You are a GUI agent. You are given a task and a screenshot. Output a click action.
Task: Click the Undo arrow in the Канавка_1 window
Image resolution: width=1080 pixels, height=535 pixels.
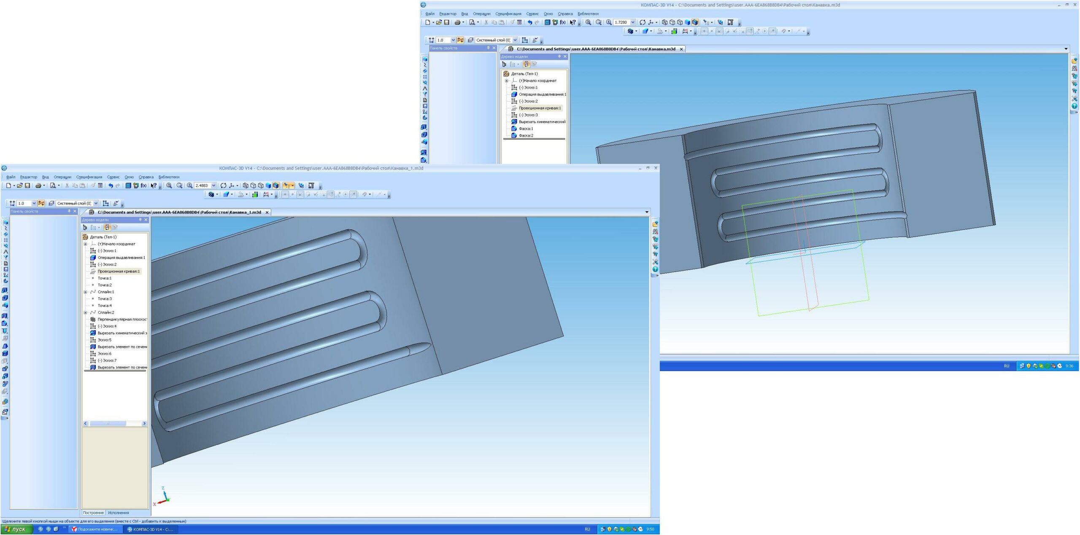point(111,186)
